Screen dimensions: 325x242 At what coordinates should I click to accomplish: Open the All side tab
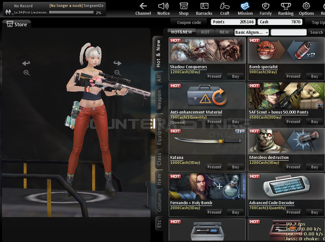click(159, 78)
